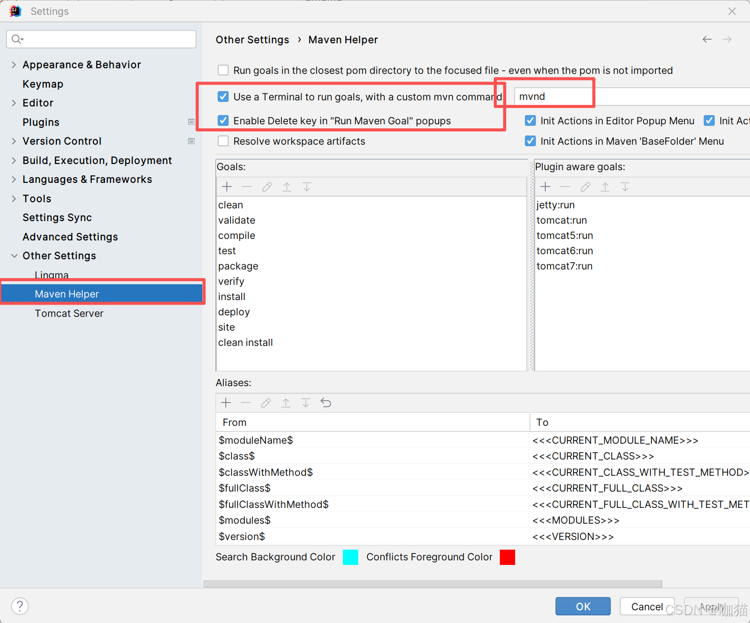The width and height of the screenshot is (750, 623).
Task: Pick Conflicts Foreground Color red swatch
Action: point(507,557)
